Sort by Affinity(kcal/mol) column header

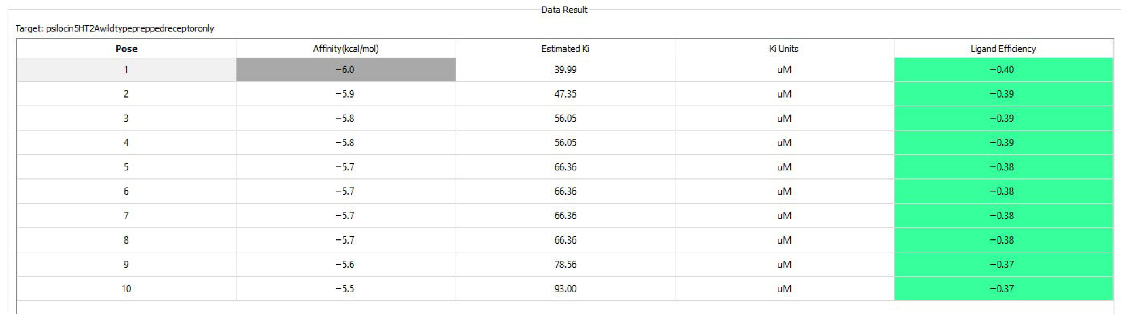pos(346,49)
